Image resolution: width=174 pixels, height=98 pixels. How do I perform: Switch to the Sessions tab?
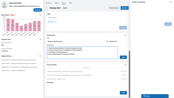tap(49, 3)
